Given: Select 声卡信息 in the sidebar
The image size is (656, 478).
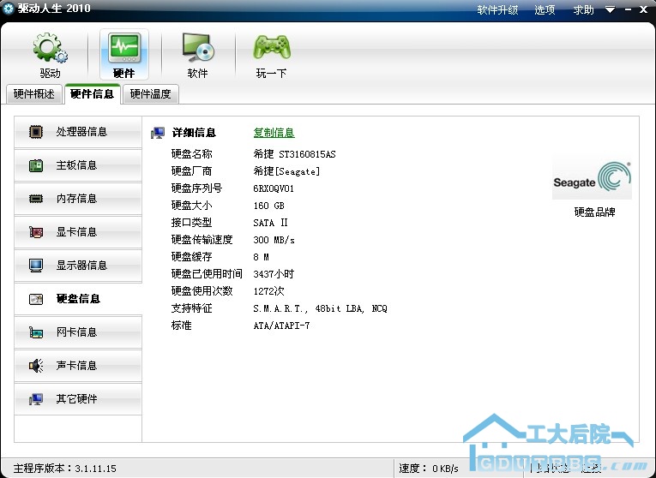Looking at the screenshot, I should click(x=78, y=366).
